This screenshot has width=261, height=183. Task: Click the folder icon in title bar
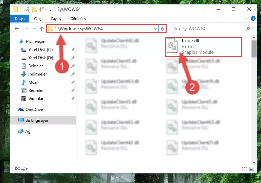(16, 9)
